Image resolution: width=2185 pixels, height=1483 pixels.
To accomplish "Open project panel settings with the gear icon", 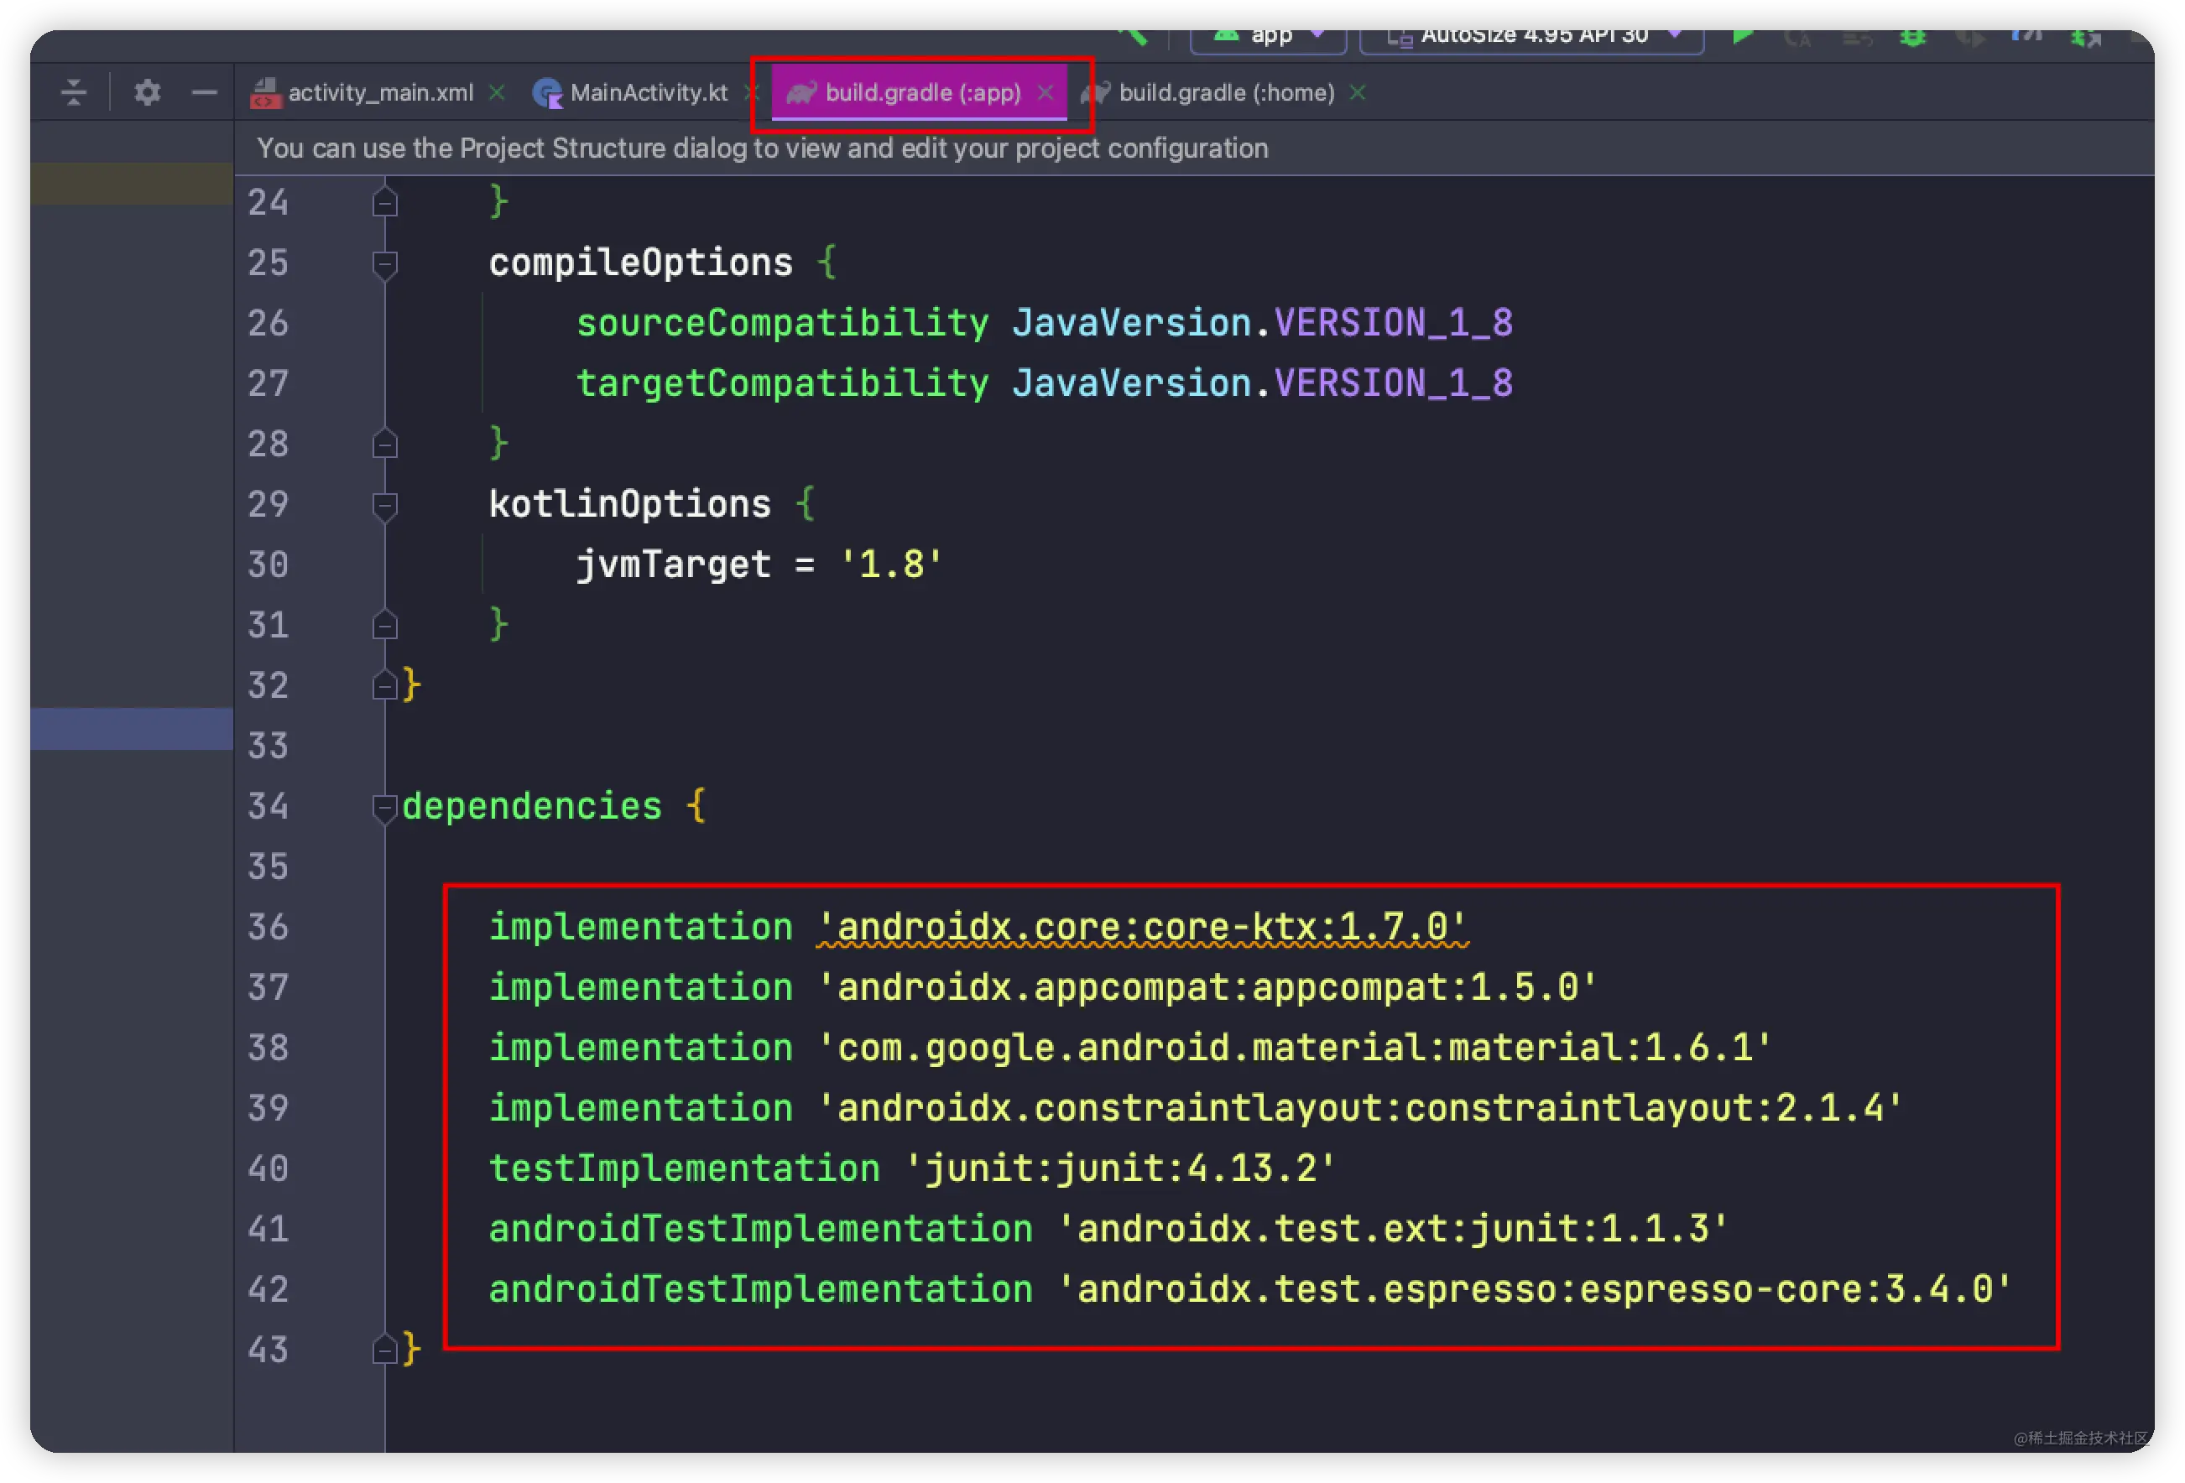I will (x=147, y=91).
